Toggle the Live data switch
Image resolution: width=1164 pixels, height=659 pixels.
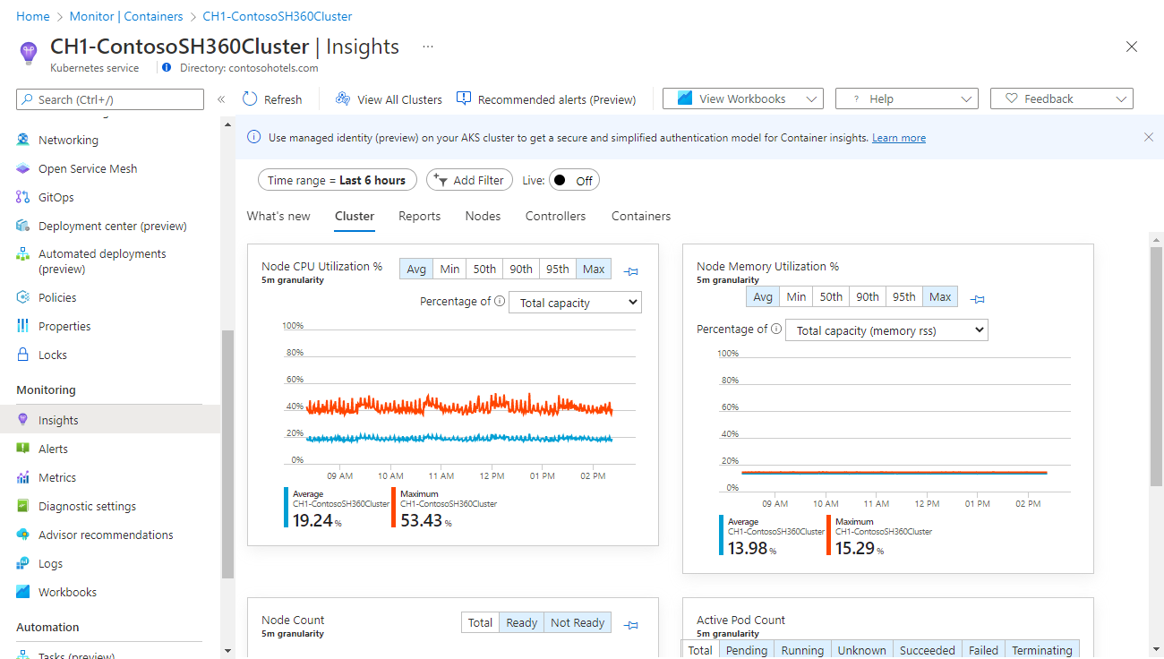(x=574, y=180)
